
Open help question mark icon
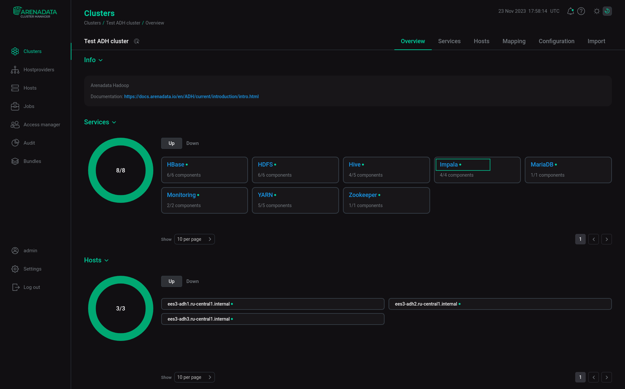click(x=581, y=11)
